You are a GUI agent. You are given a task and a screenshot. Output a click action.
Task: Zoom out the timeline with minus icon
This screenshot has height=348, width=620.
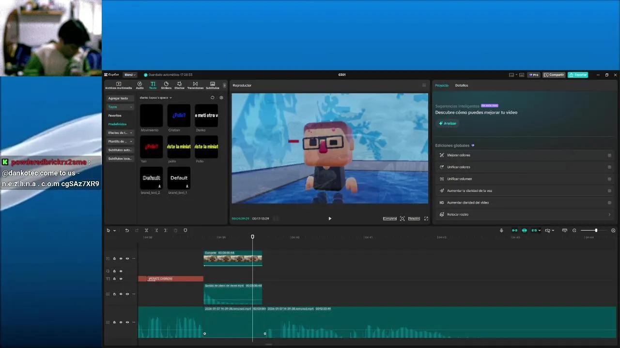[x=574, y=231]
